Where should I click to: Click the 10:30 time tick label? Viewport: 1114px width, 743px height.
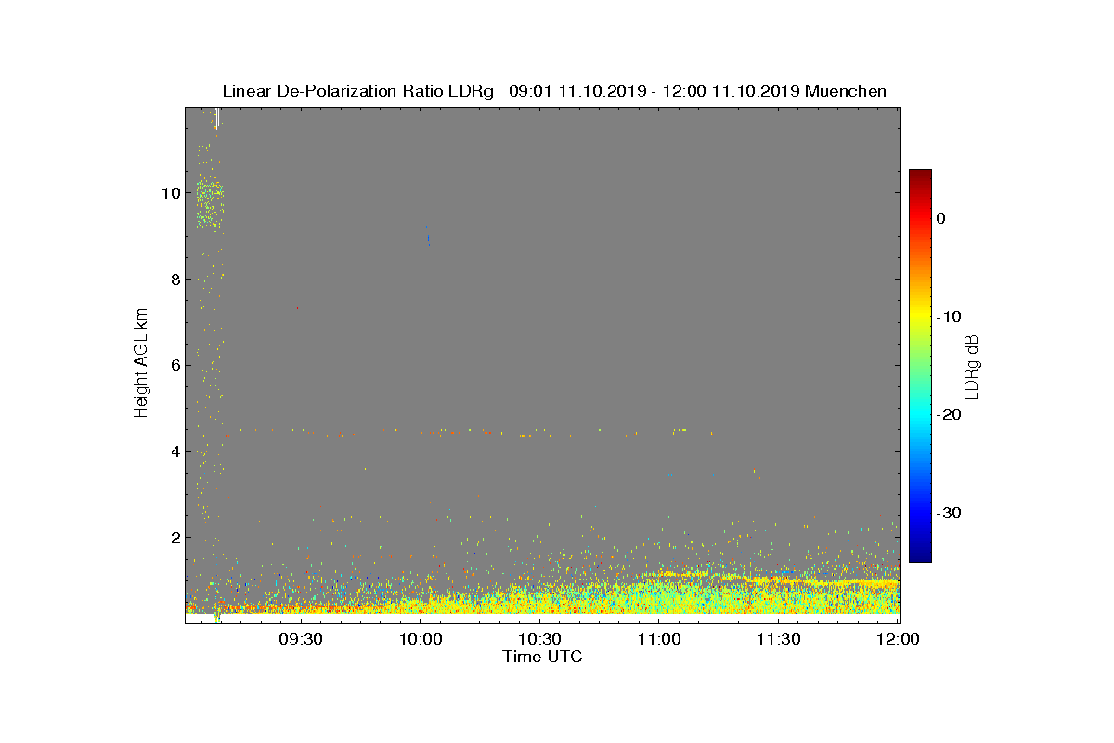click(538, 639)
